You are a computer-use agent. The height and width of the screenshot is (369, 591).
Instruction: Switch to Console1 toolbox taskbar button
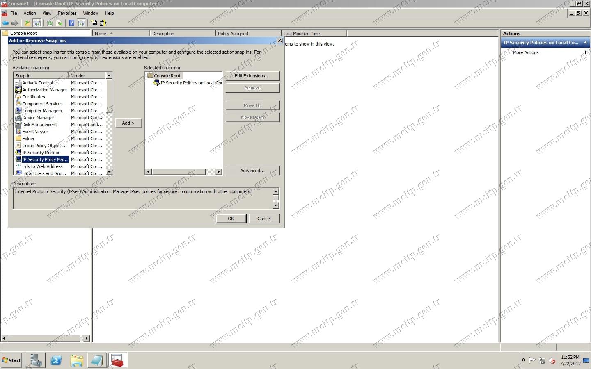[x=117, y=360]
